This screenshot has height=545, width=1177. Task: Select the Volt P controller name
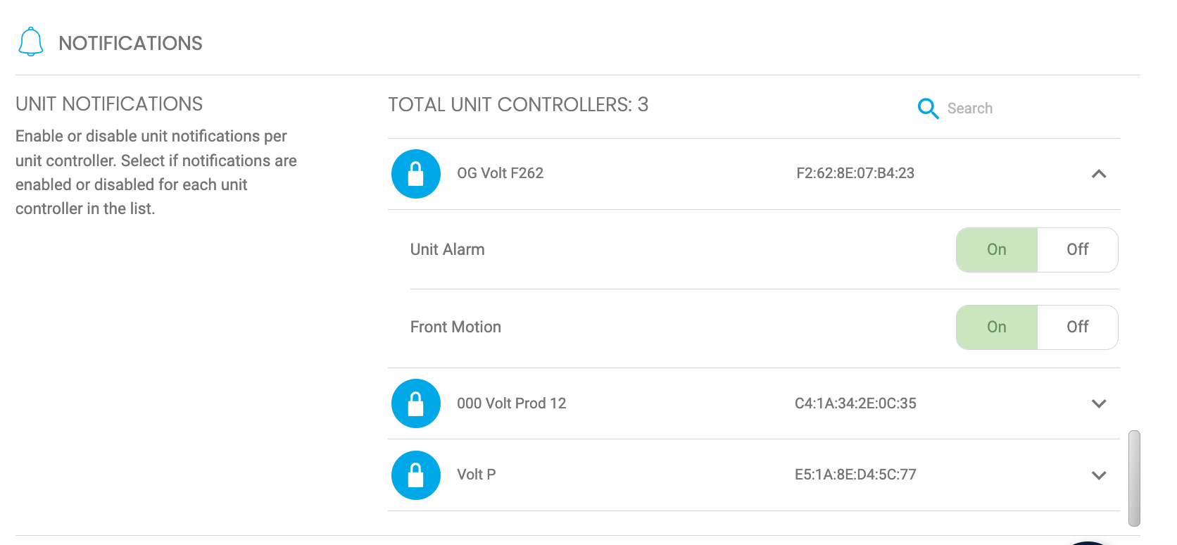tap(476, 475)
